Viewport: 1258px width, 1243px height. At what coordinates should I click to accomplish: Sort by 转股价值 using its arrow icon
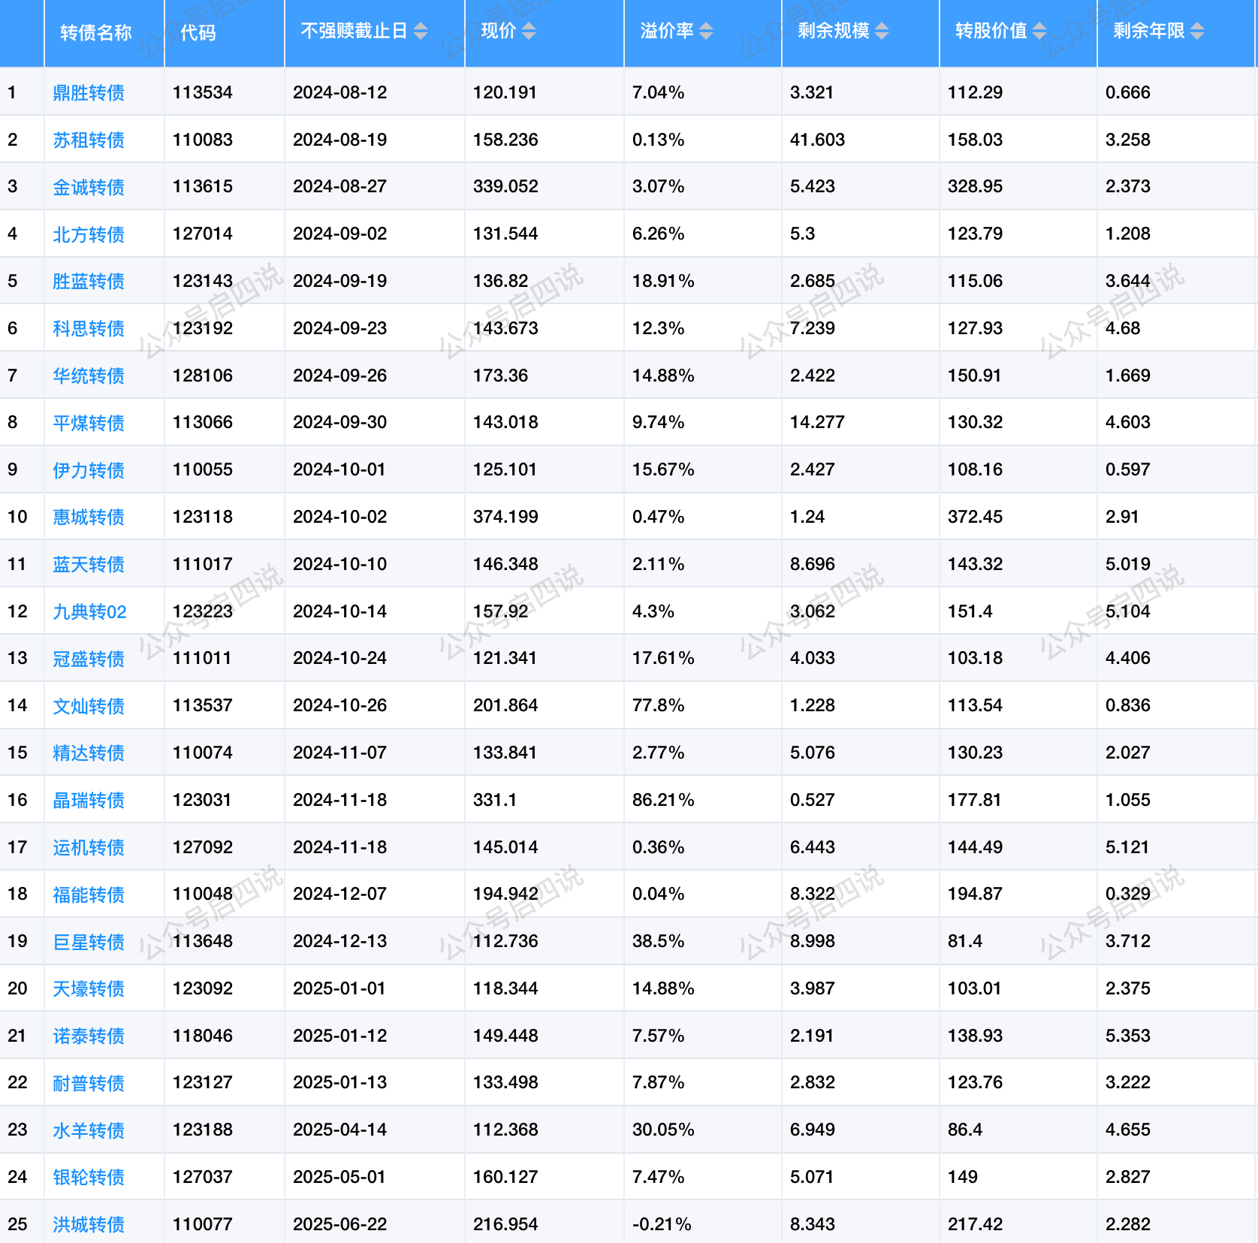point(1039,31)
